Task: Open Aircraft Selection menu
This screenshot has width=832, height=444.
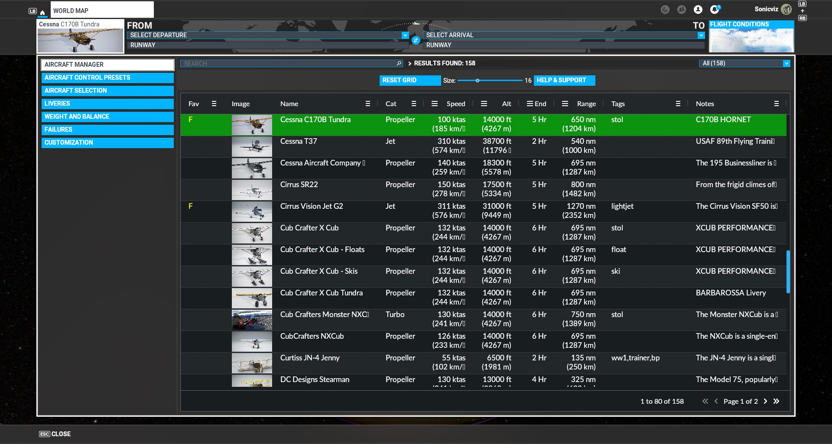Action: (107, 91)
